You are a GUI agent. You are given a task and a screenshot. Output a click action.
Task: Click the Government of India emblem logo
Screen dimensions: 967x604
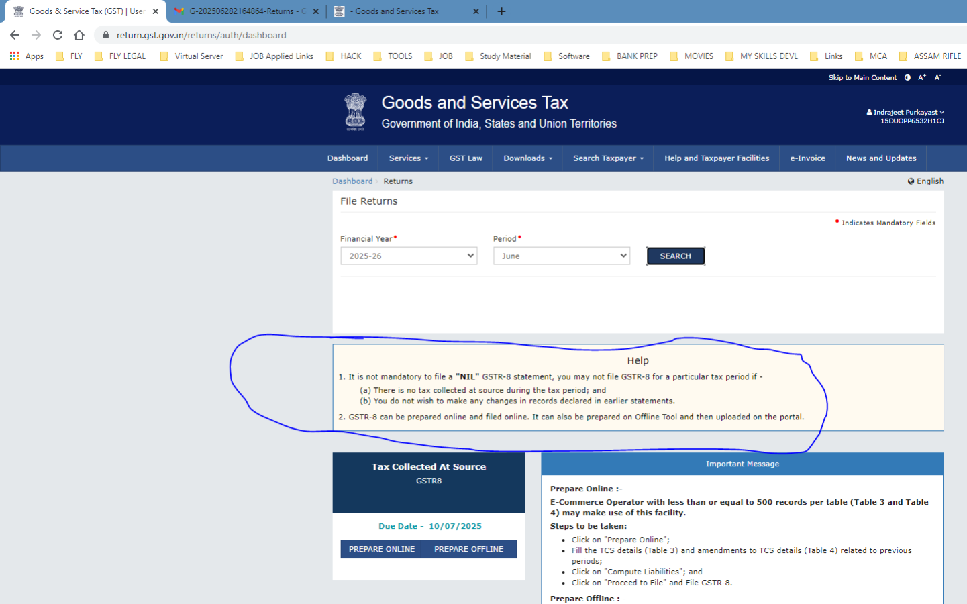(355, 111)
